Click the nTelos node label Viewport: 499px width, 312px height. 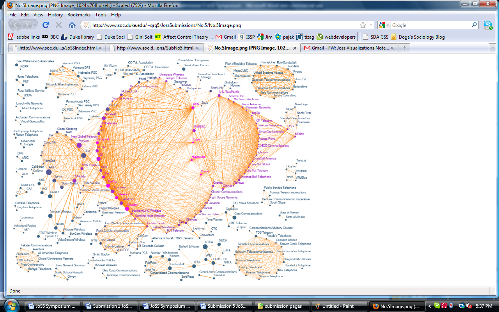(x=299, y=134)
